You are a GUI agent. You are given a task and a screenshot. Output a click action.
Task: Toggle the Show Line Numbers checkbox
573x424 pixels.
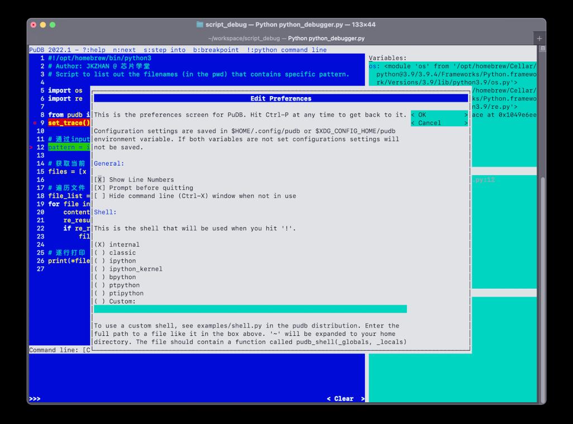click(99, 180)
